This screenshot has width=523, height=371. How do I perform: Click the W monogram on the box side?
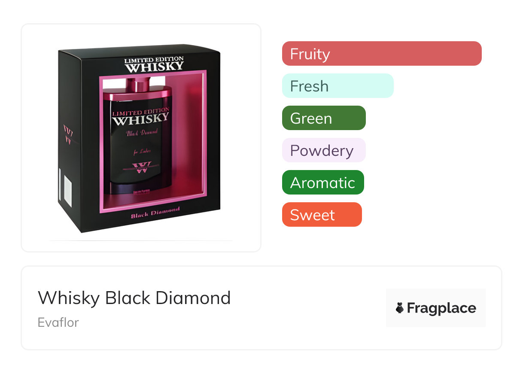(x=68, y=134)
